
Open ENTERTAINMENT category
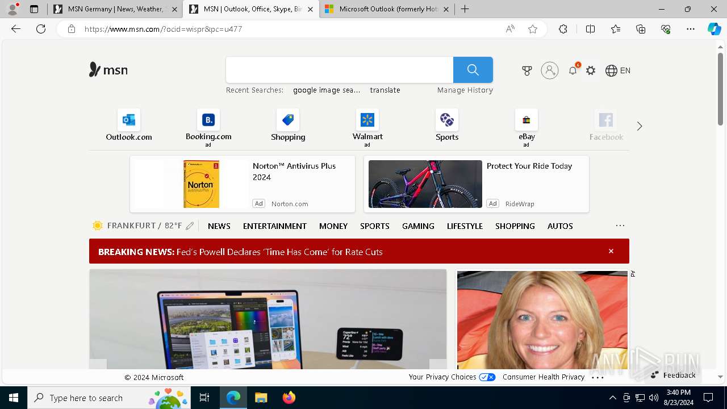point(275,226)
